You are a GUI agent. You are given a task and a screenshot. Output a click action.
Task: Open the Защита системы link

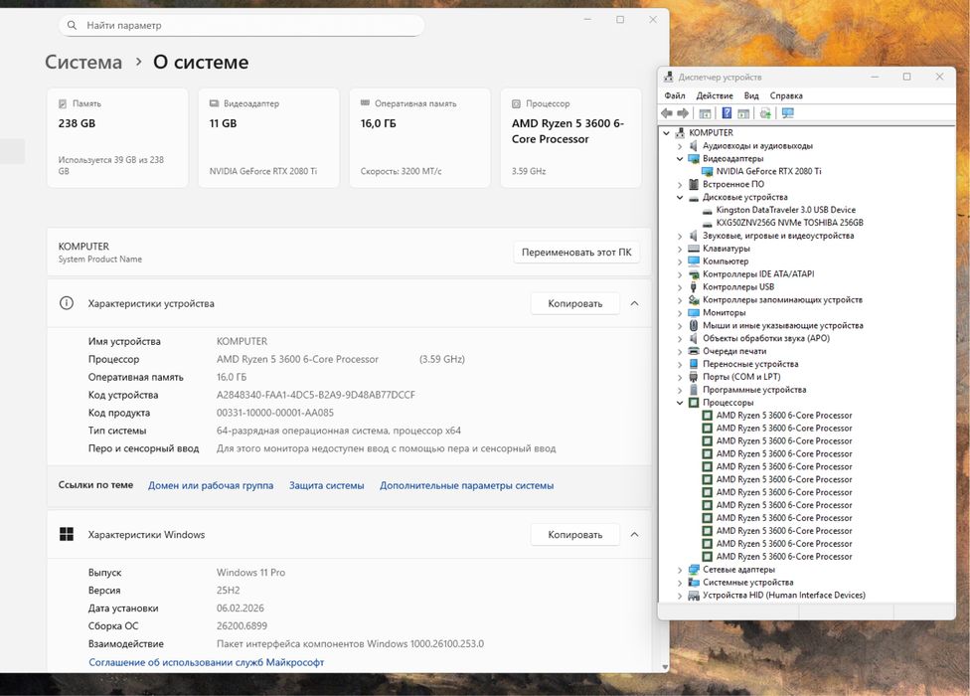click(x=326, y=485)
